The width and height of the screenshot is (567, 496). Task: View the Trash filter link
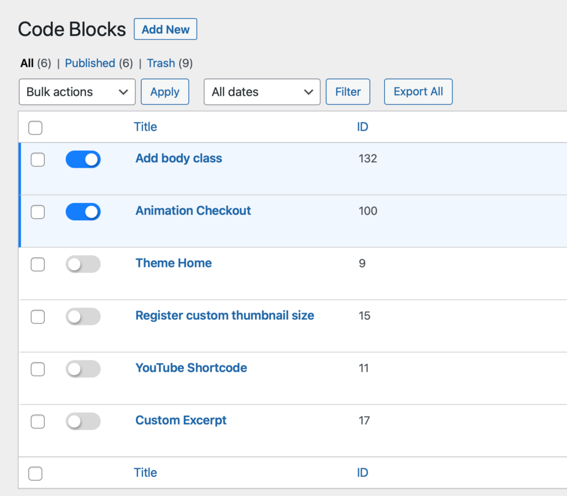click(161, 63)
